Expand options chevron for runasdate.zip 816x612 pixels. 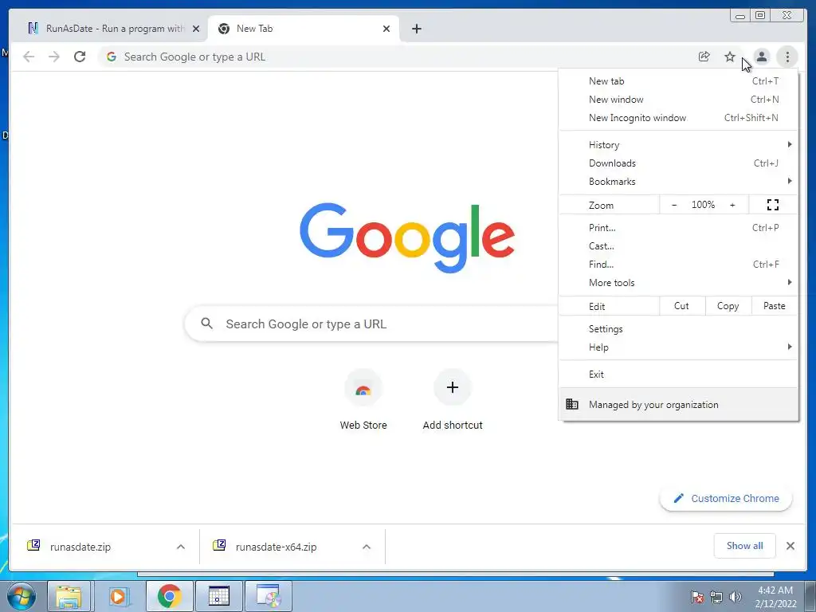(181, 547)
